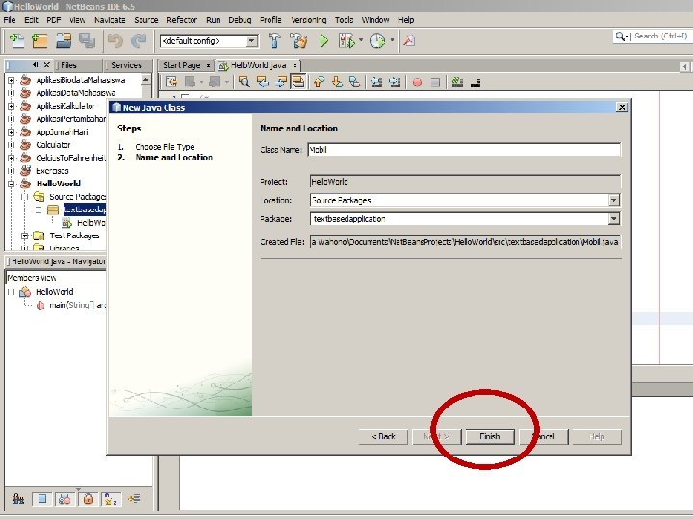Toggle Sort by Source in Navigator
Screen dimensions: 693x519
[x=134, y=499]
